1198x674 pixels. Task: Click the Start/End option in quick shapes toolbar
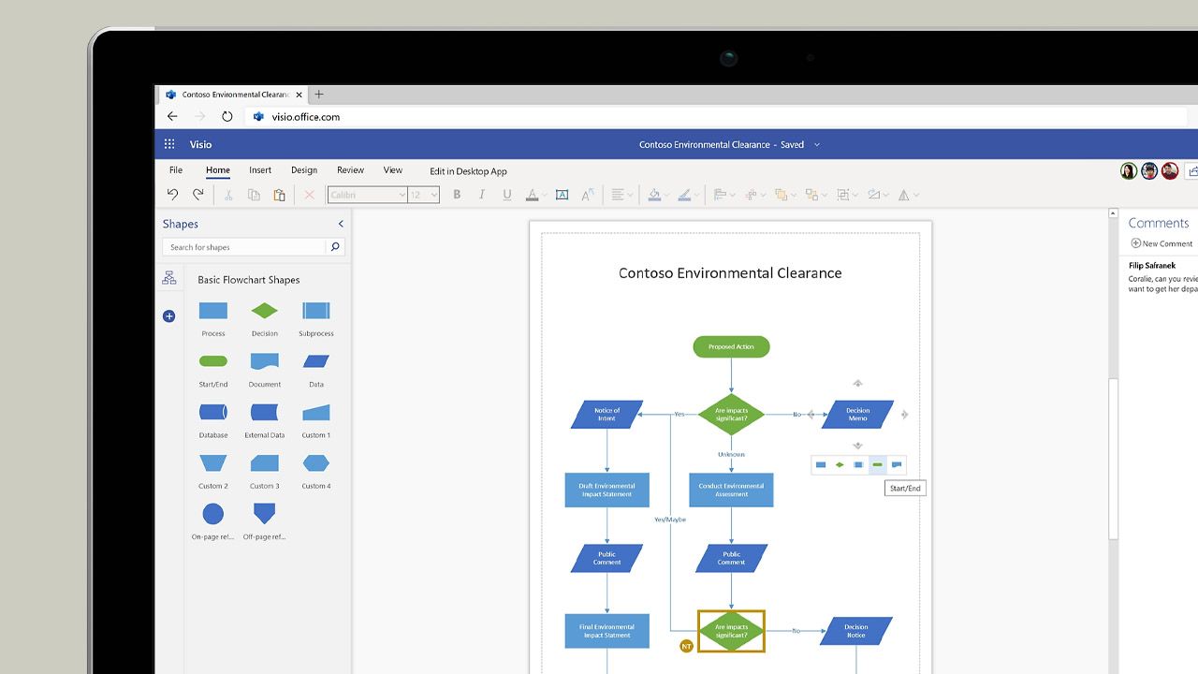click(877, 464)
